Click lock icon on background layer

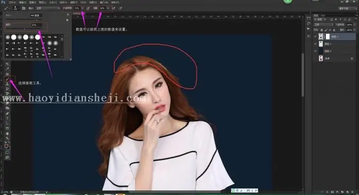(352, 59)
